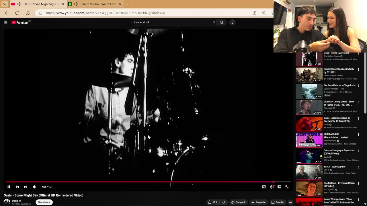Open YSY A Vamo A Darle video
This screenshot has width=367, height=206.
tap(309, 173)
